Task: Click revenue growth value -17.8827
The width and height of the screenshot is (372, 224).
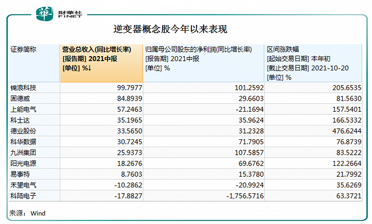Action: (x=128, y=196)
